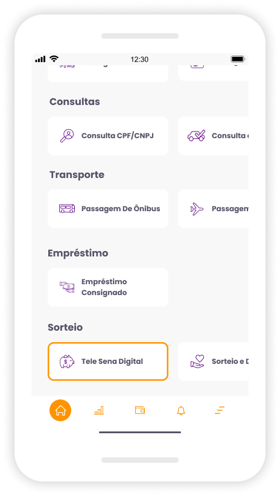The image size is (280, 496).
Task: Tap the orange Home icon in bottom bar
Action: point(60,410)
